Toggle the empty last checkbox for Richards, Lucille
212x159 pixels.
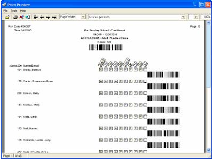point(145,140)
